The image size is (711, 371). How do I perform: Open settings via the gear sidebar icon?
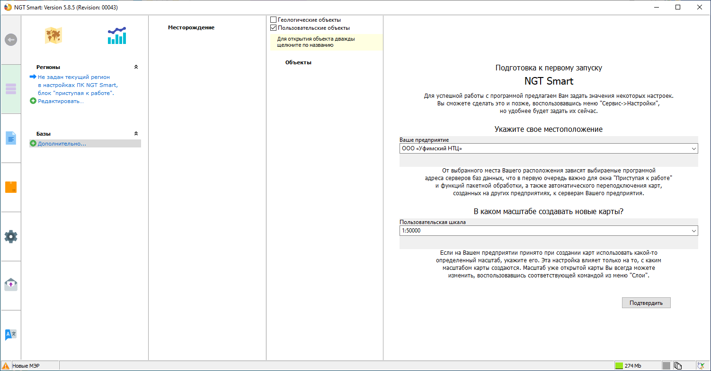[11, 236]
